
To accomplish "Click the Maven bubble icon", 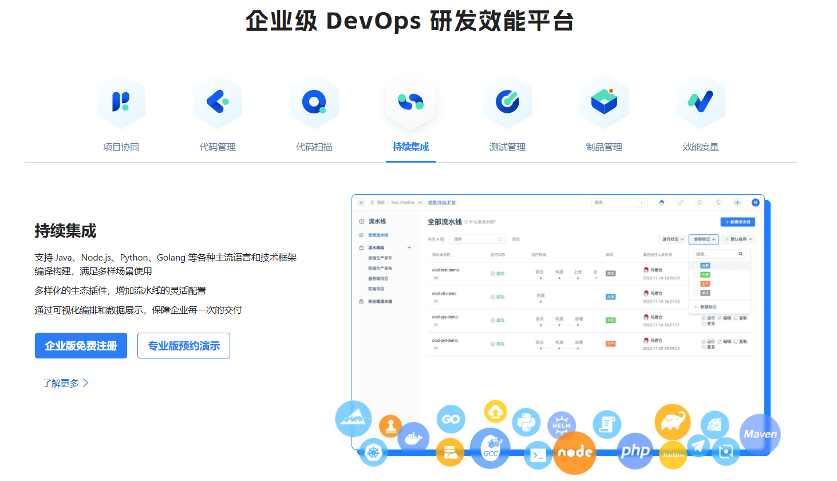I will click(x=760, y=434).
